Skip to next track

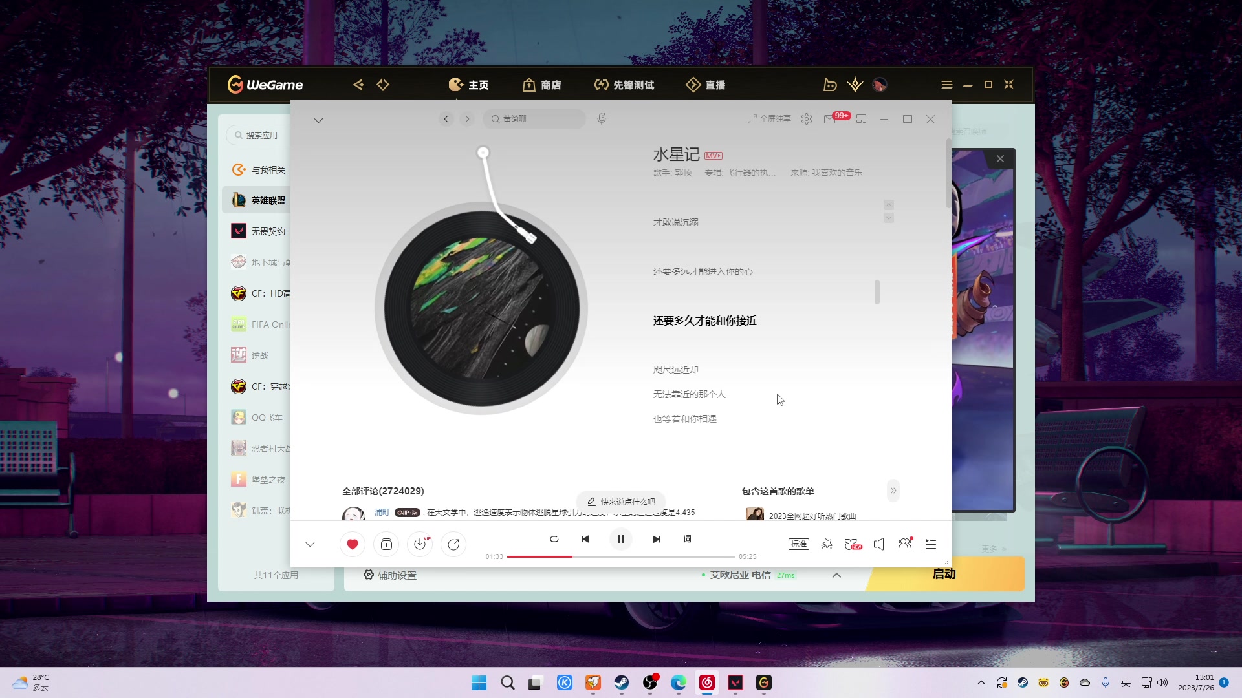tap(657, 539)
